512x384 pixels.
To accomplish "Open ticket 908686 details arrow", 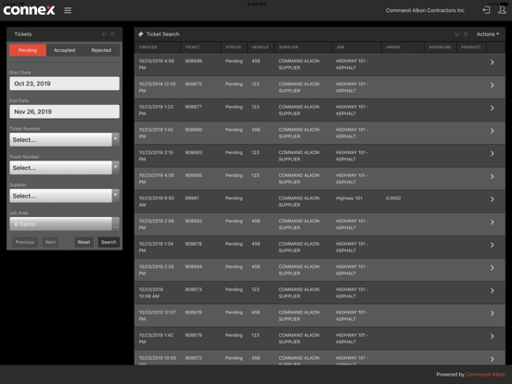I will pos(493,62).
